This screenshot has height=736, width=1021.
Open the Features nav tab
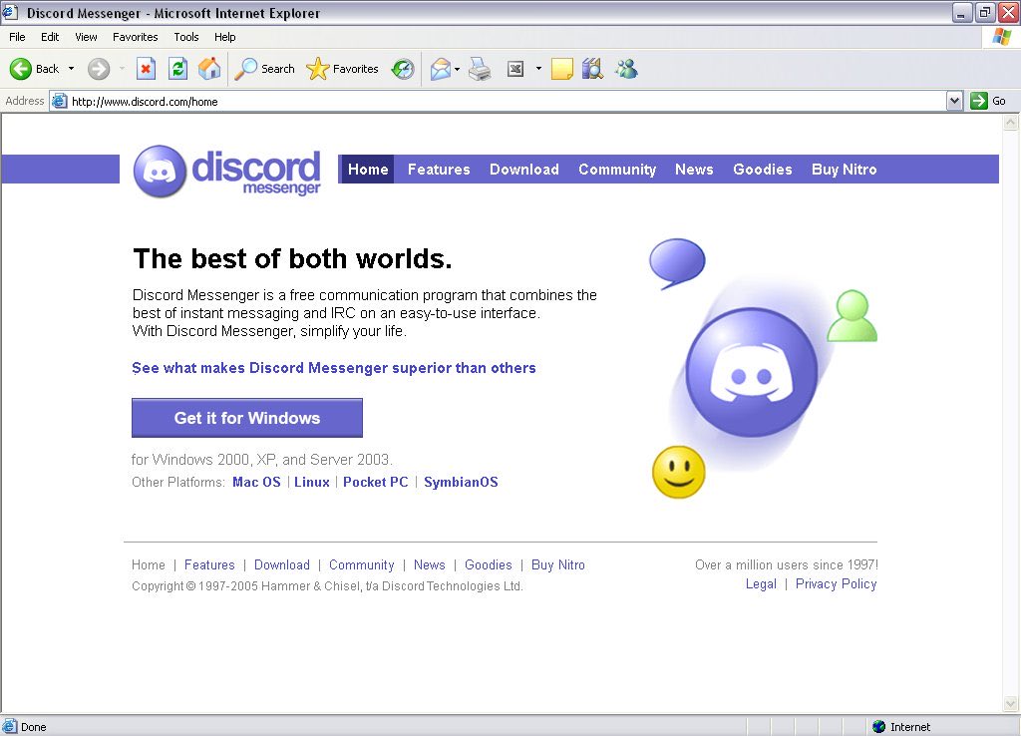click(439, 170)
